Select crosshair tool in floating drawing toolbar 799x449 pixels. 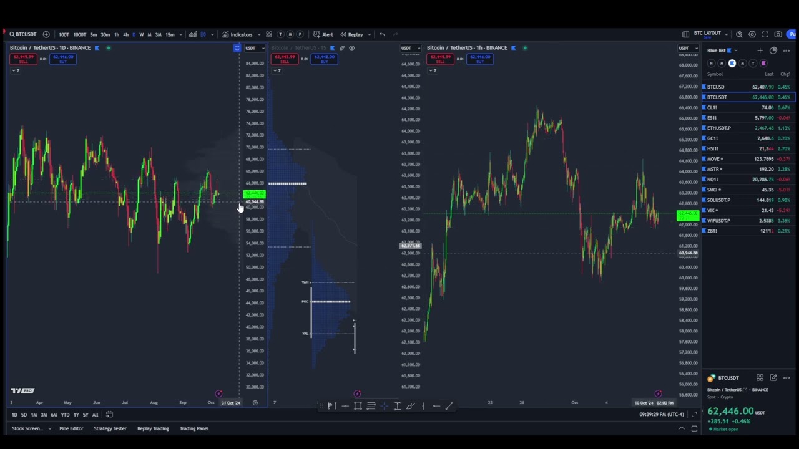tap(384, 406)
